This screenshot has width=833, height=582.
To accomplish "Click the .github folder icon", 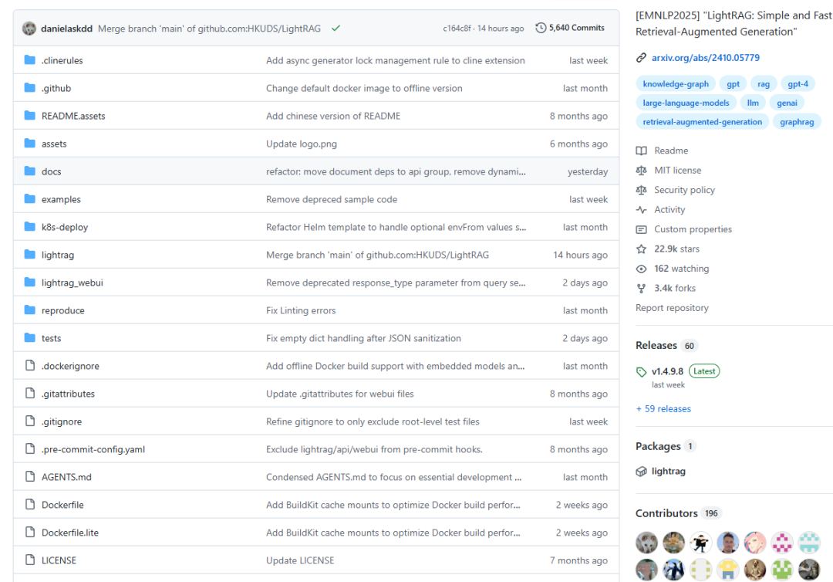I will coord(30,88).
